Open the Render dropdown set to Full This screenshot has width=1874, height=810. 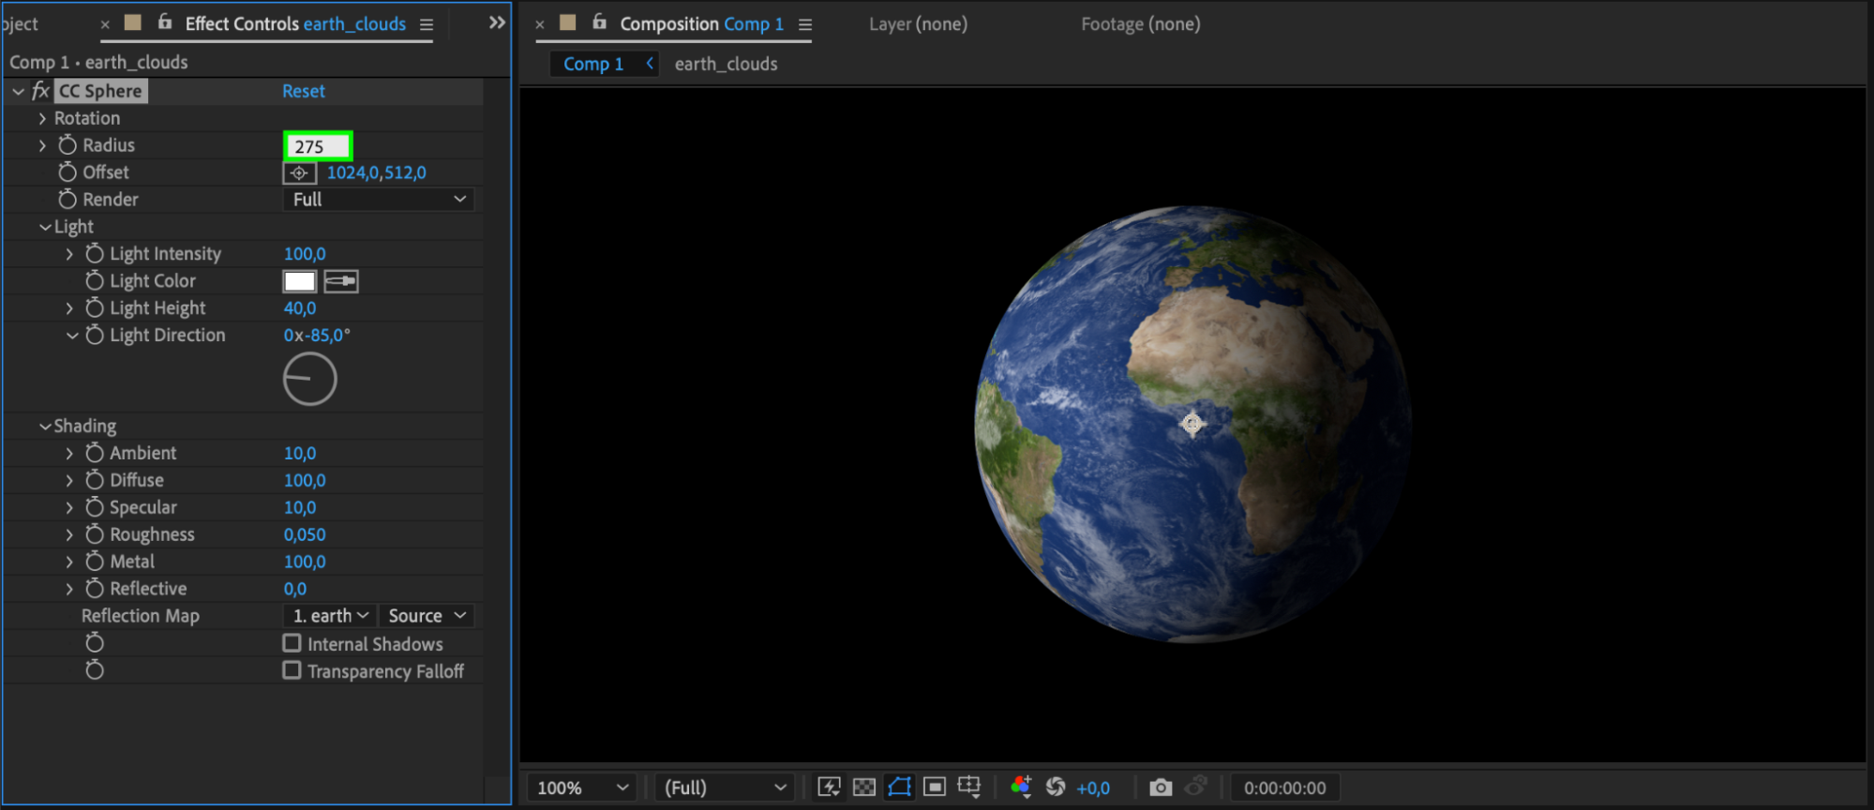pyautogui.click(x=378, y=200)
